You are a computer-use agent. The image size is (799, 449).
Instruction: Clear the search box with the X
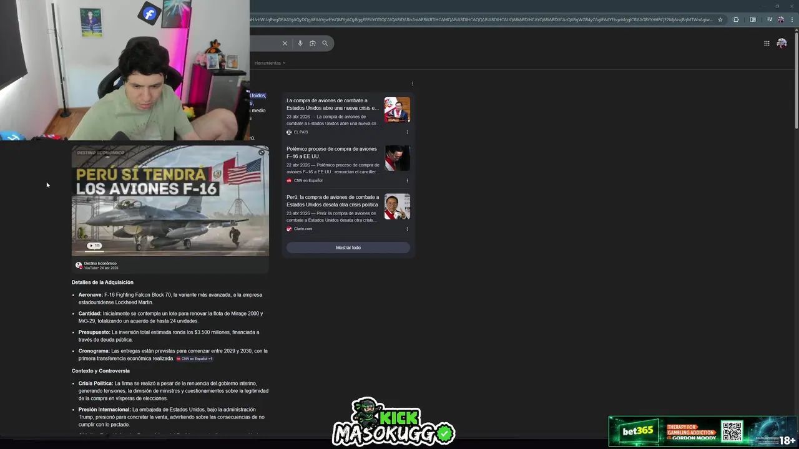click(x=285, y=43)
